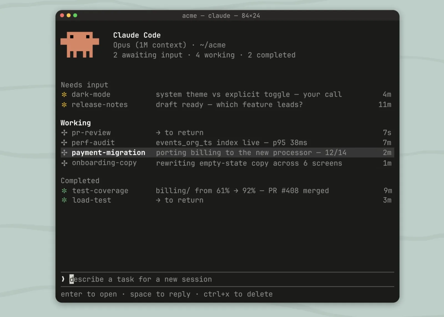Click the 9m time on test-coverage row
The height and width of the screenshot is (317, 444).
tap(388, 191)
